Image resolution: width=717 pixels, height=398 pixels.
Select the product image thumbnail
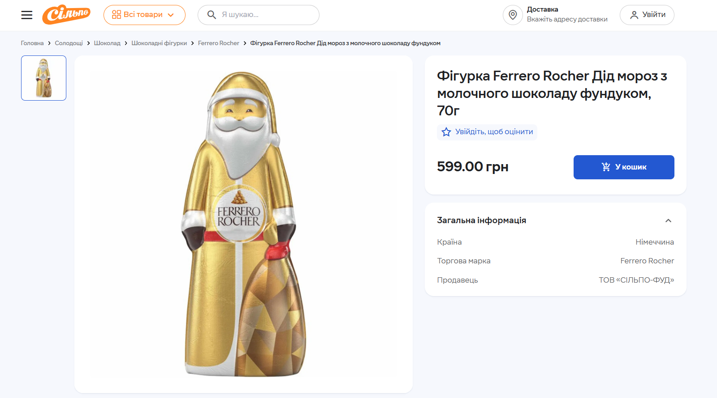(43, 78)
